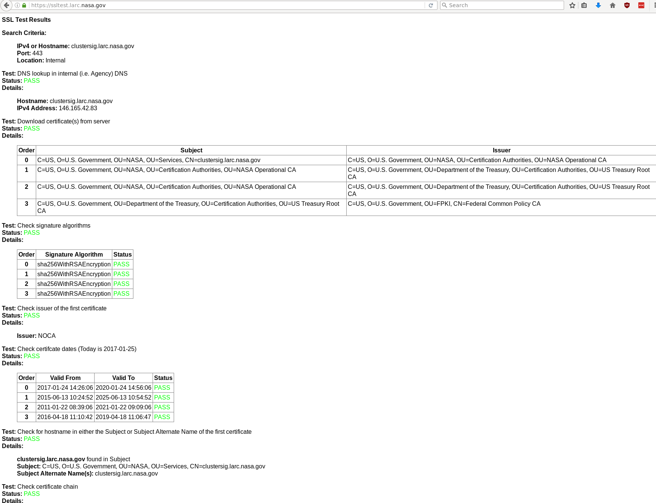Select the 'Location: Internal' line
Image resolution: width=656 pixels, height=503 pixels.
click(41, 60)
